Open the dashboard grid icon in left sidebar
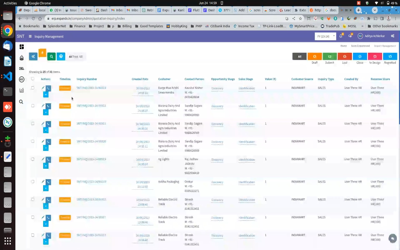The height and width of the screenshot is (250, 400). coord(22,47)
